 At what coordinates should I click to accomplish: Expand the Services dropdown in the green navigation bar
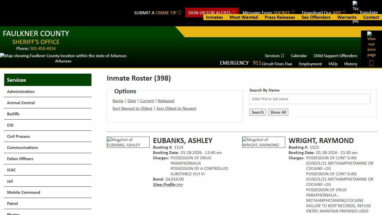pos(274,56)
